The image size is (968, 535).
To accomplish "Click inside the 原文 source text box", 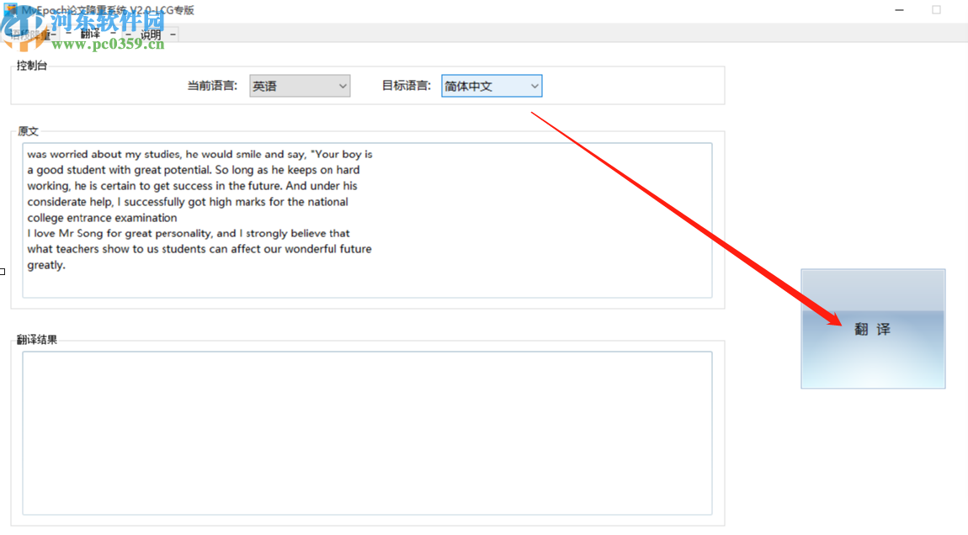I will (x=367, y=220).
